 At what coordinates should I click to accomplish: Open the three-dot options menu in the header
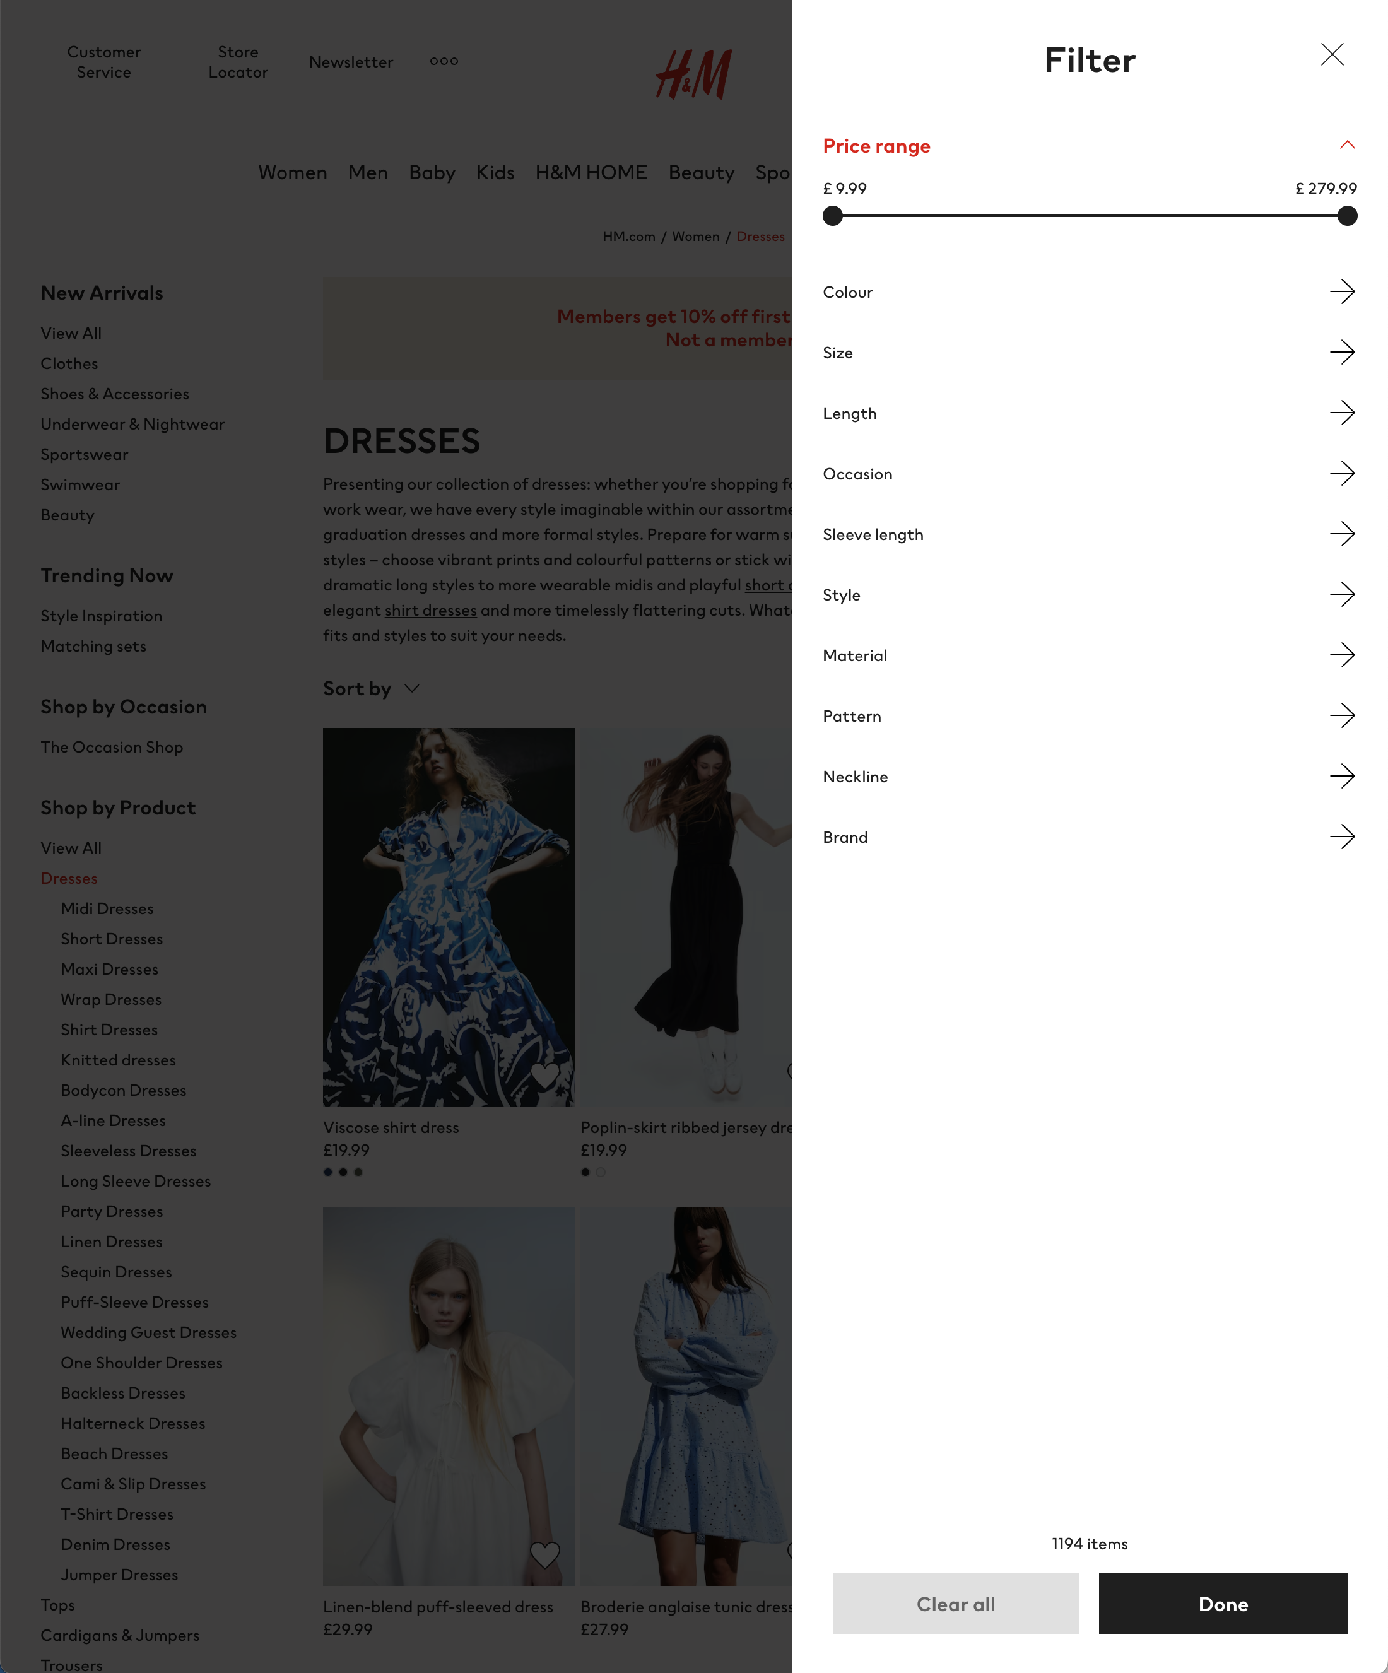point(444,61)
